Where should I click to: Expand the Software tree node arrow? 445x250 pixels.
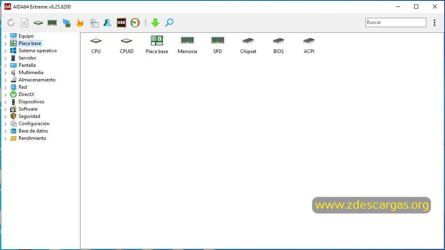tap(5, 109)
